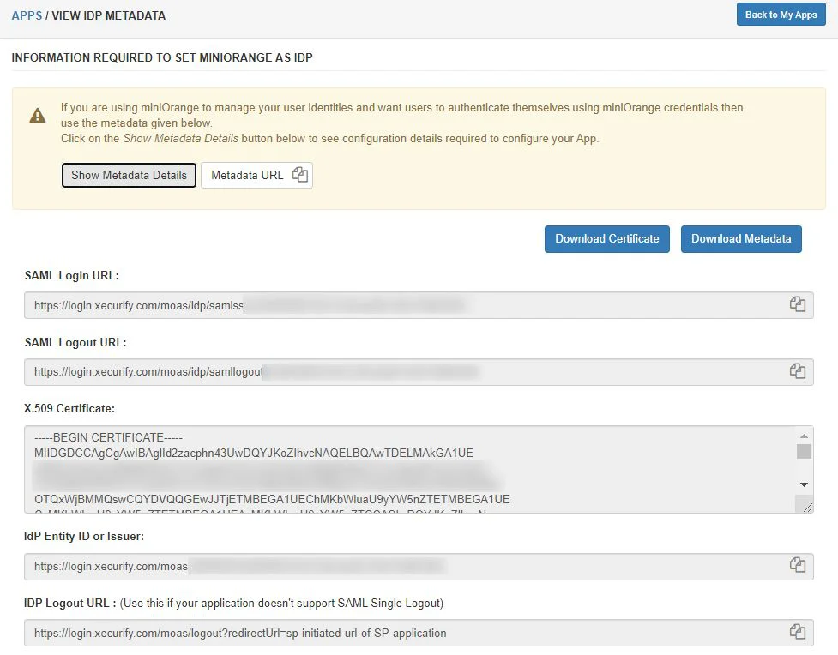The image size is (838, 655).
Task: Open the APPS breadcrumb link
Action: (27, 15)
